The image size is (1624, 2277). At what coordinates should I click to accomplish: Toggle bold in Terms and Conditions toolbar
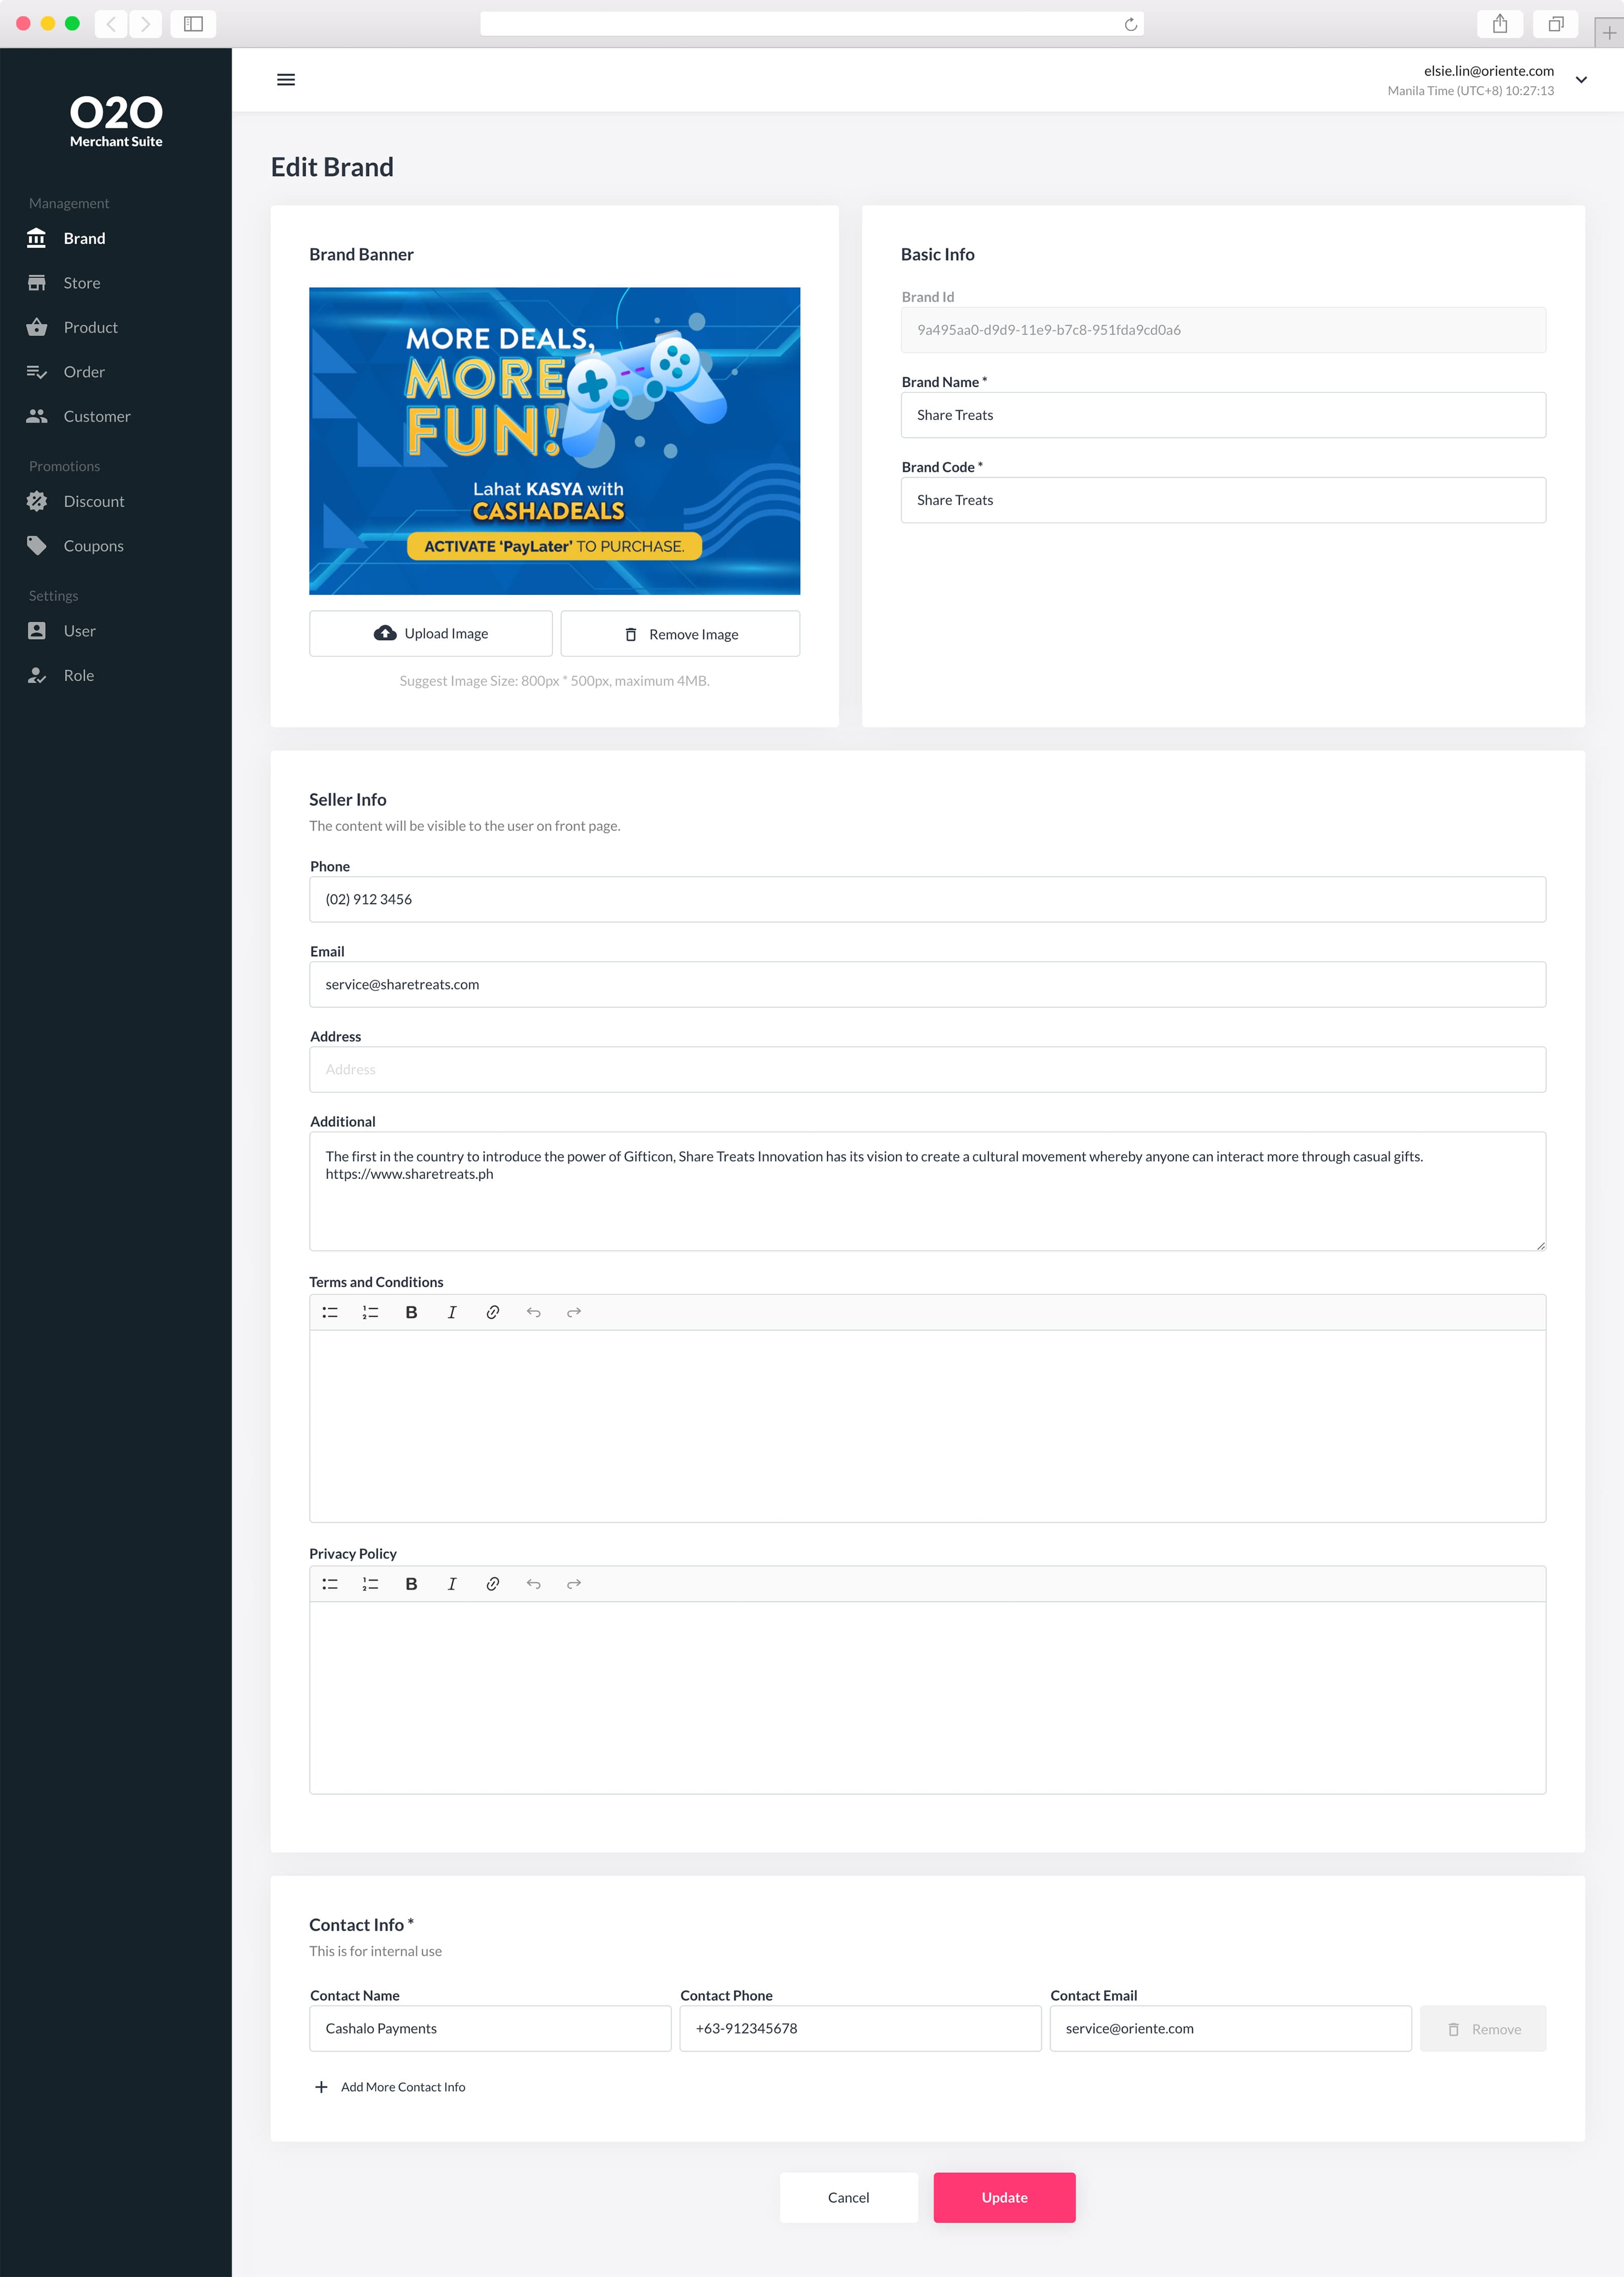(411, 1312)
